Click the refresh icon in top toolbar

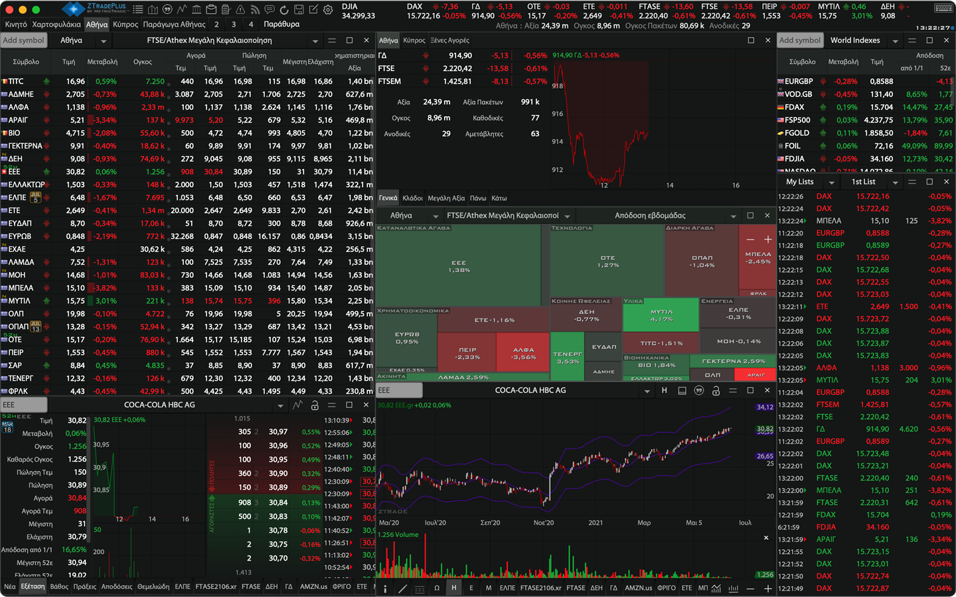coord(284,10)
